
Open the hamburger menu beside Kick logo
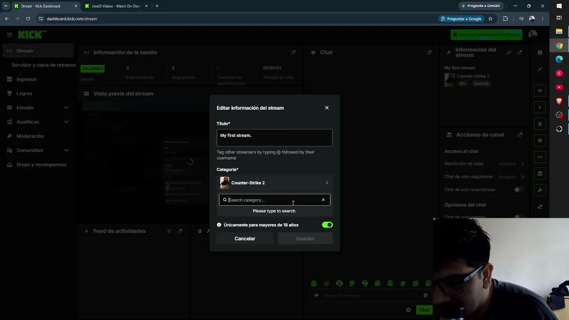9,35
